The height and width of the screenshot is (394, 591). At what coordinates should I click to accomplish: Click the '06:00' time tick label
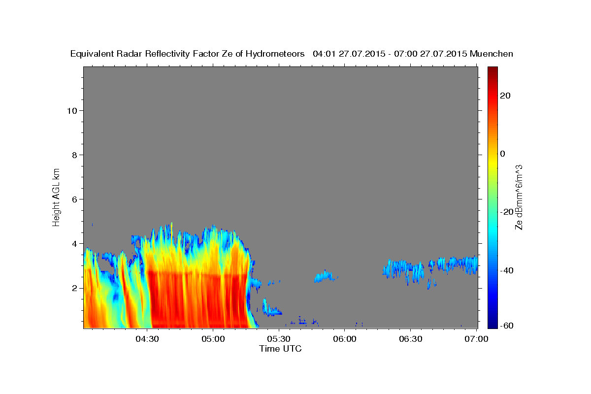pyautogui.click(x=345, y=339)
